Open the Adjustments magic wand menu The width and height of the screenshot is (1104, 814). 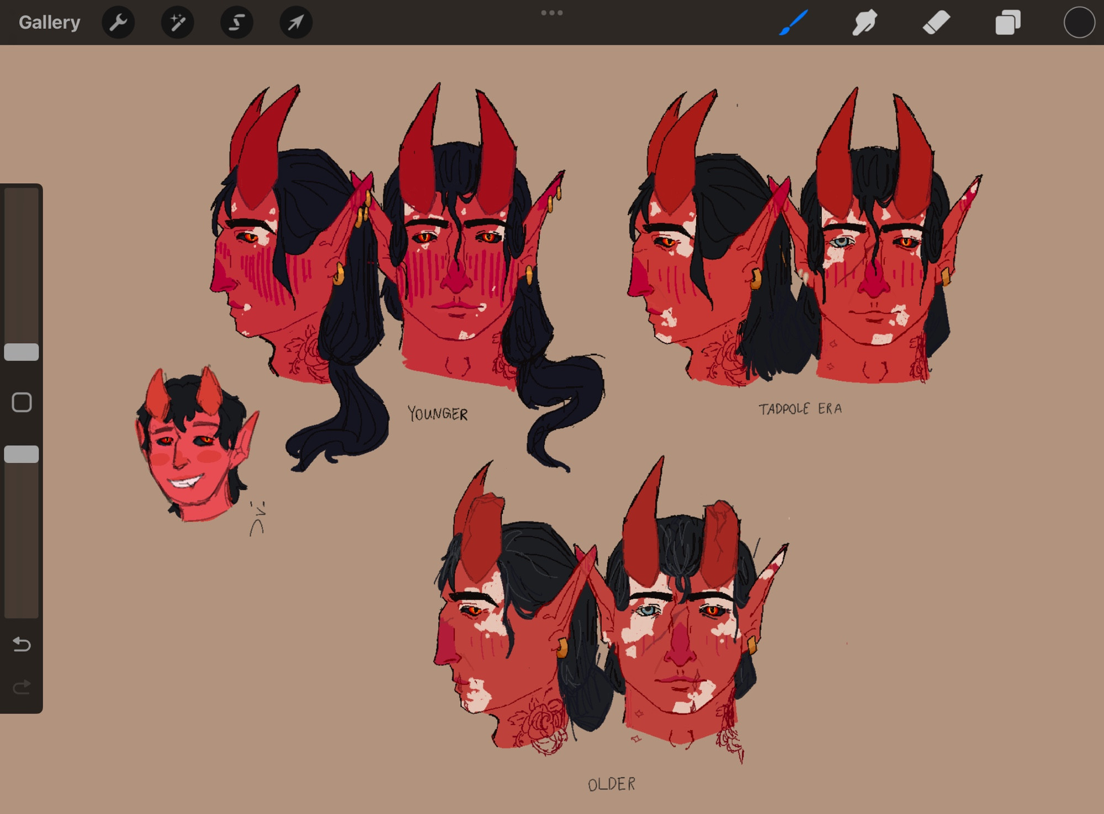click(177, 22)
